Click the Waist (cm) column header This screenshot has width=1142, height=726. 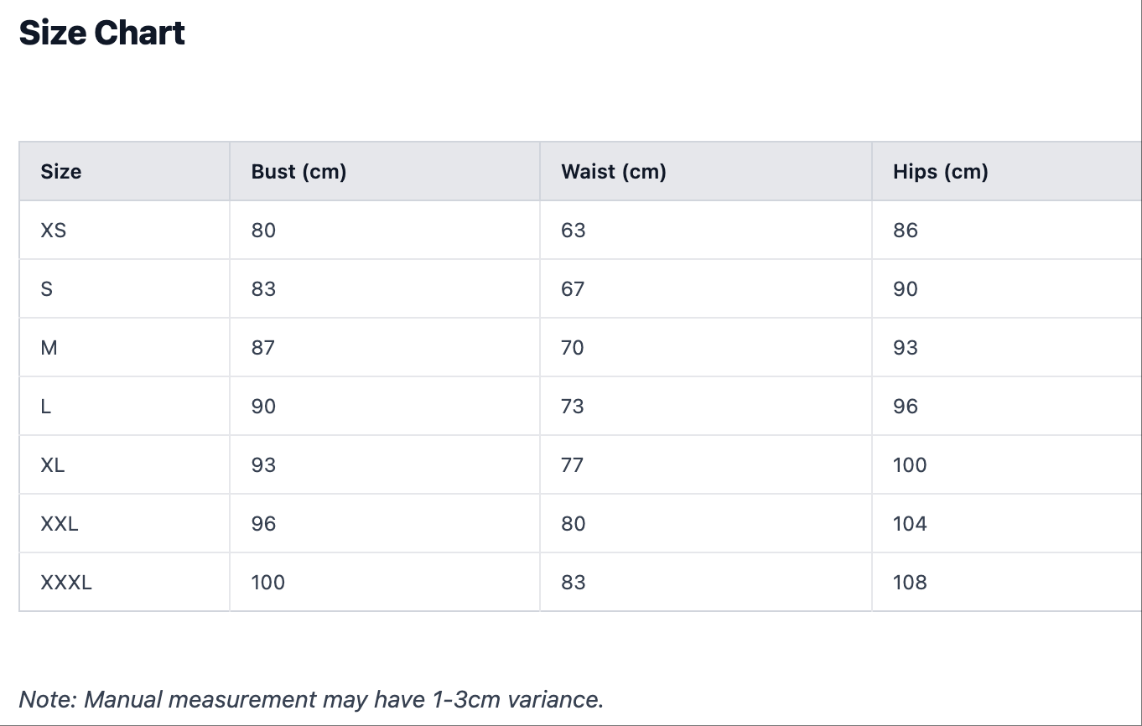point(614,172)
